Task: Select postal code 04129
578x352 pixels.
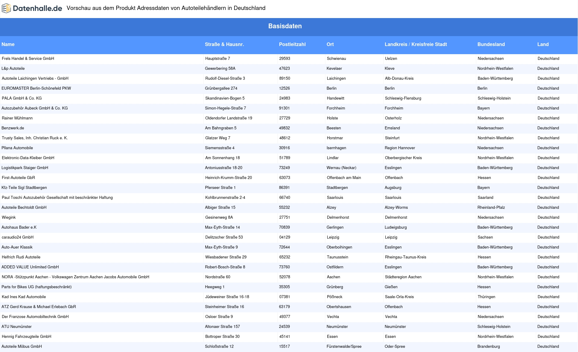Action: point(285,237)
